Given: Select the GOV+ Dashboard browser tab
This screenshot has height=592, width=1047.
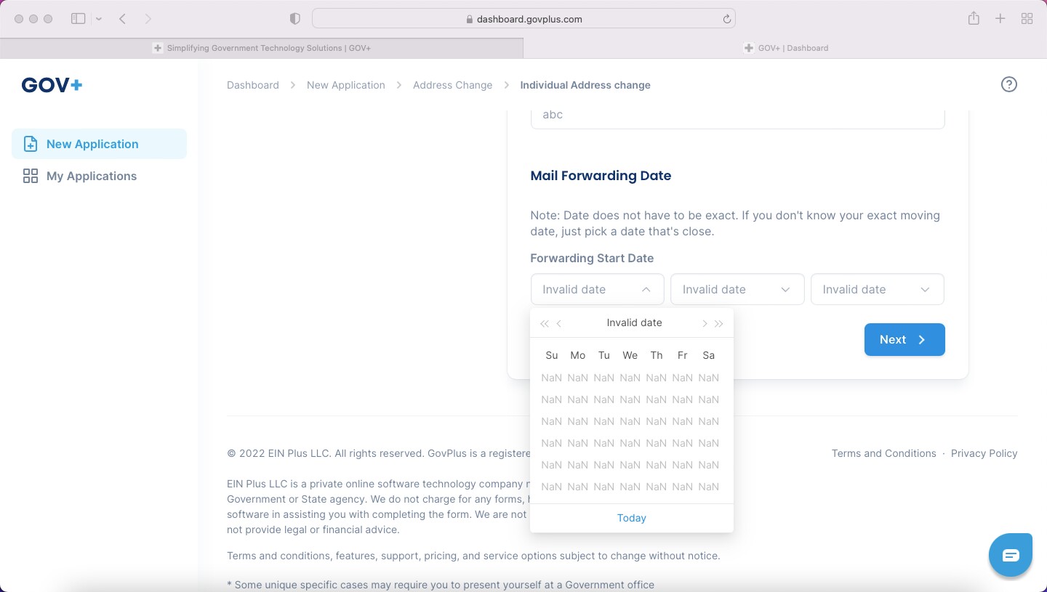Looking at the screenshot, I should (785, 48).
